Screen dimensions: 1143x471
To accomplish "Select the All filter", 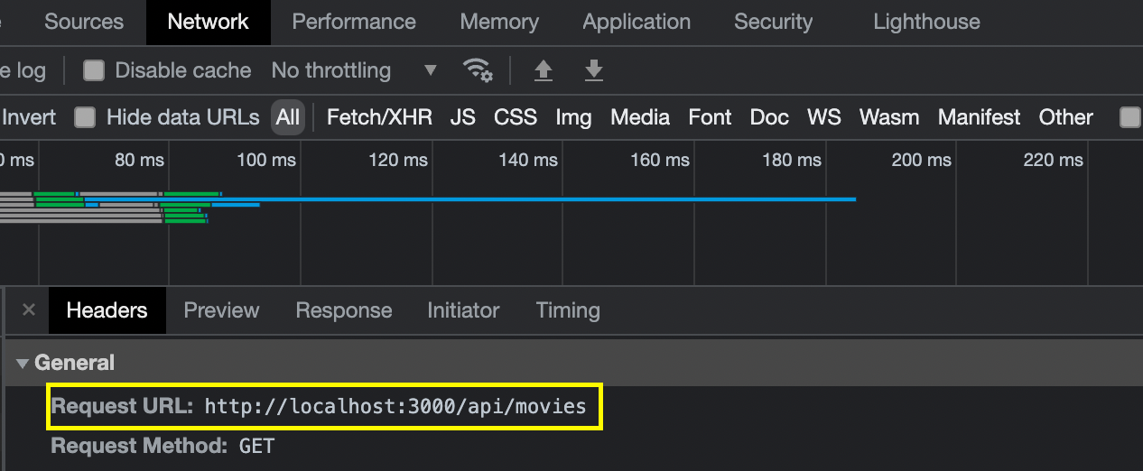I will 288,117.
